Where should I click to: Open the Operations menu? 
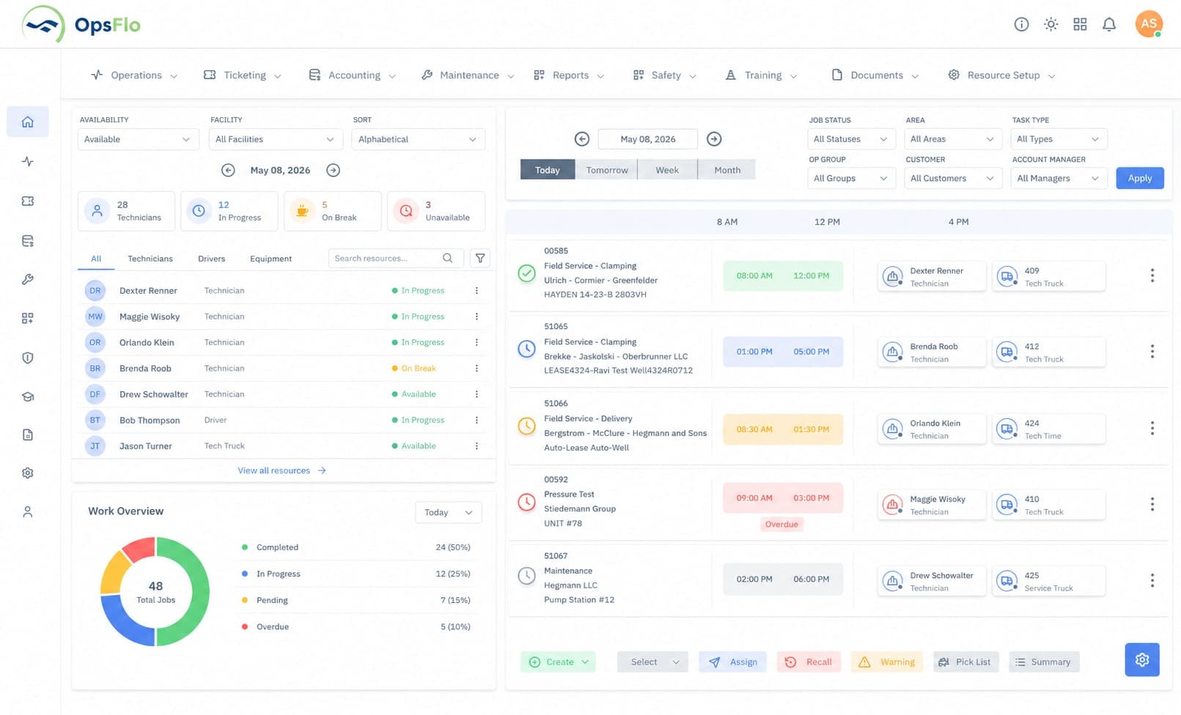[x=134, y=75]
